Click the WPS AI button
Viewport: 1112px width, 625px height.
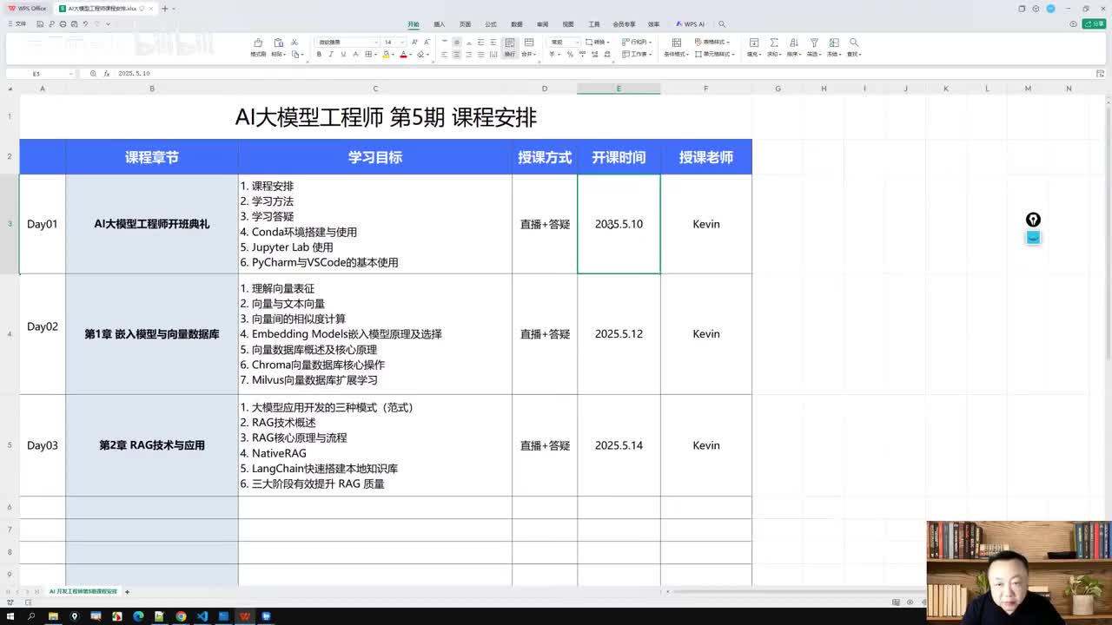click(x=692, y=24)
